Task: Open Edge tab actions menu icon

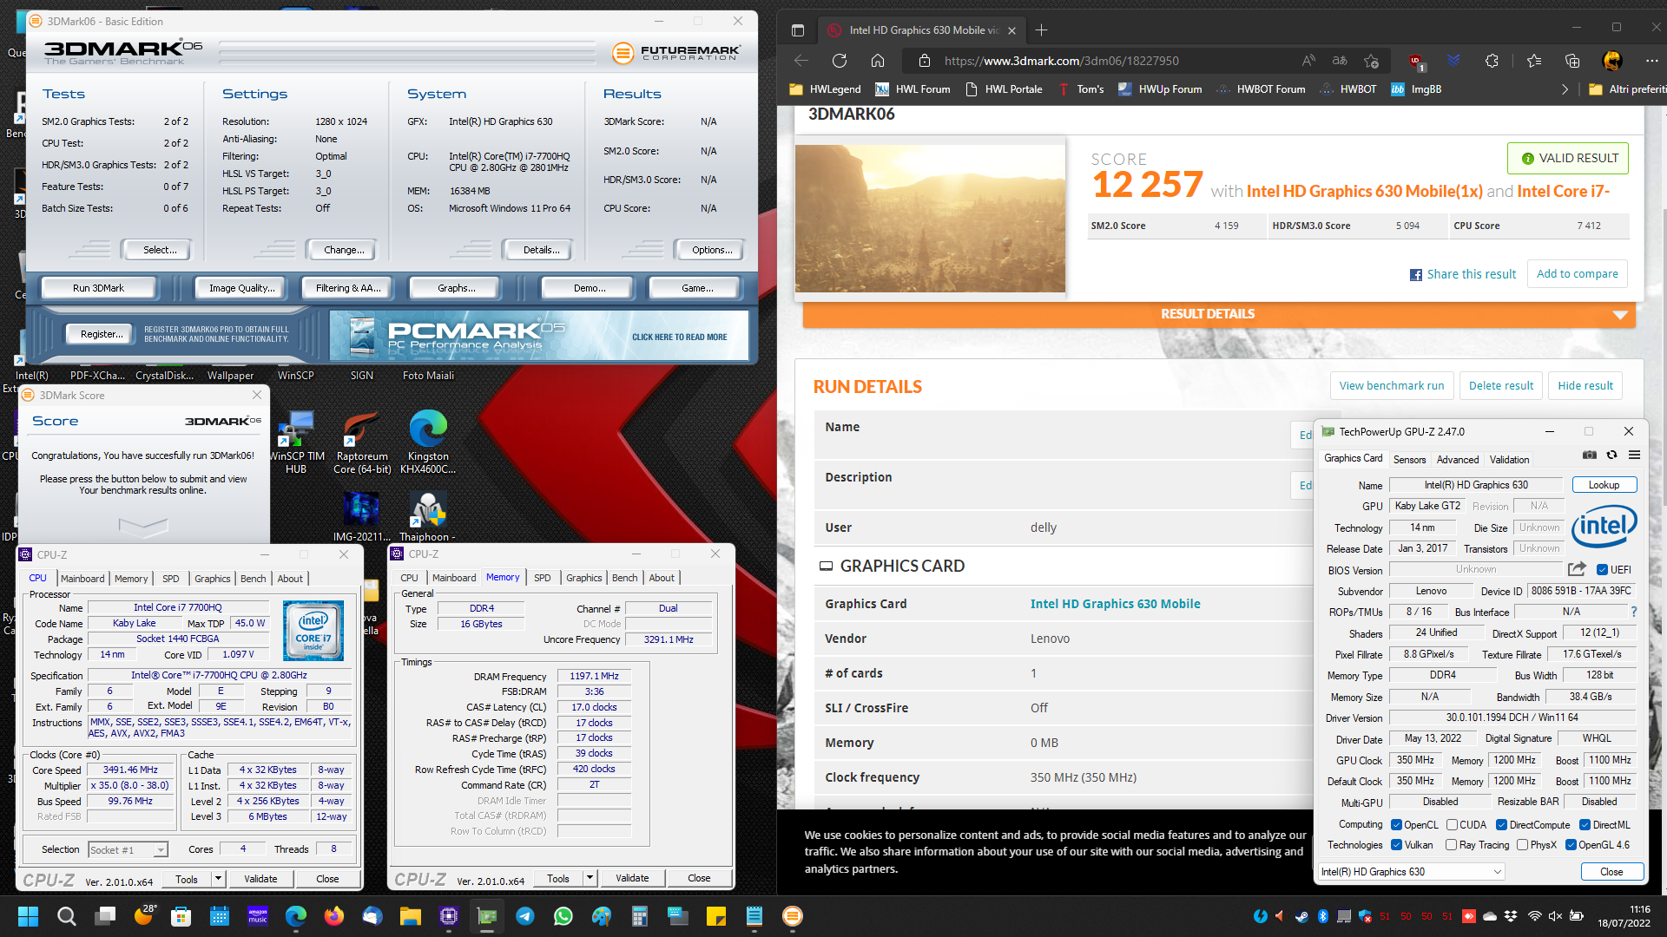Action: pos(797,30)
